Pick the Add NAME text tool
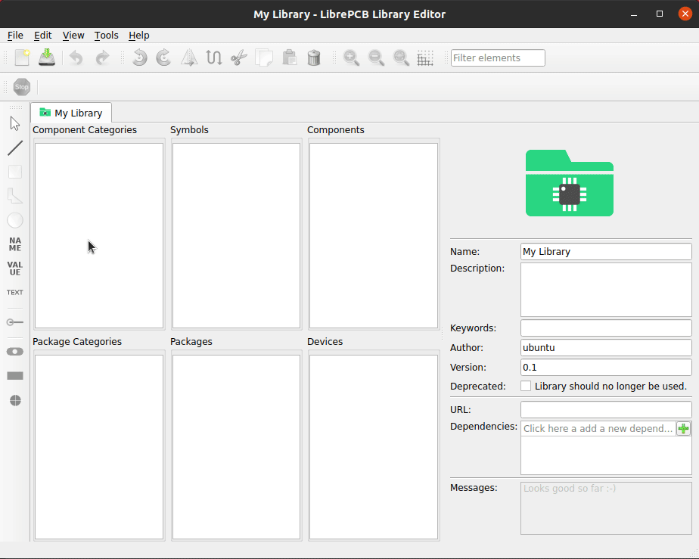Viewport: 699px width, 559px height. tap(15, 244)
